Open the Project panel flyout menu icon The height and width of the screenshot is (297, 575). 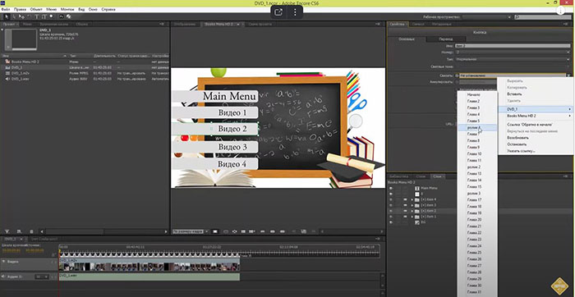coord(163,24)
